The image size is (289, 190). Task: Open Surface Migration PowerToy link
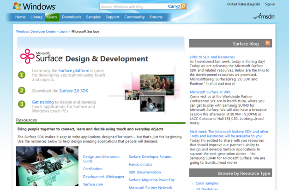pyautogui.click(x=152, y=180)
